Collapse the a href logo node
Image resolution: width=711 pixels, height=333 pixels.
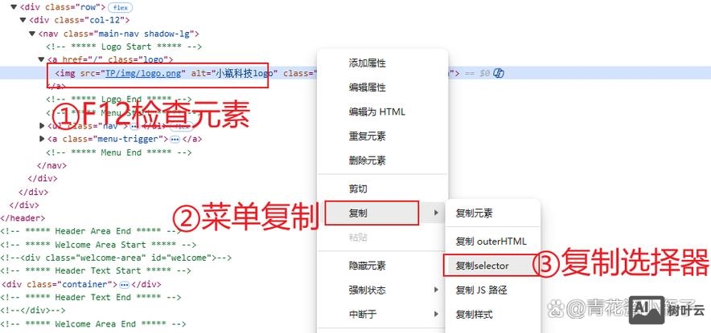click(41, 59)
